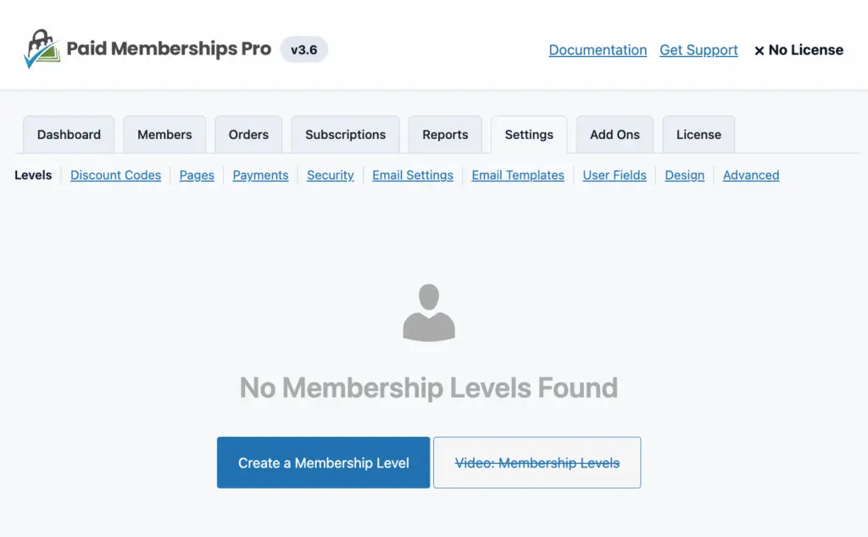Open the Add Ons tab
This screenshot has width=868, height=537.
[615, 134]
